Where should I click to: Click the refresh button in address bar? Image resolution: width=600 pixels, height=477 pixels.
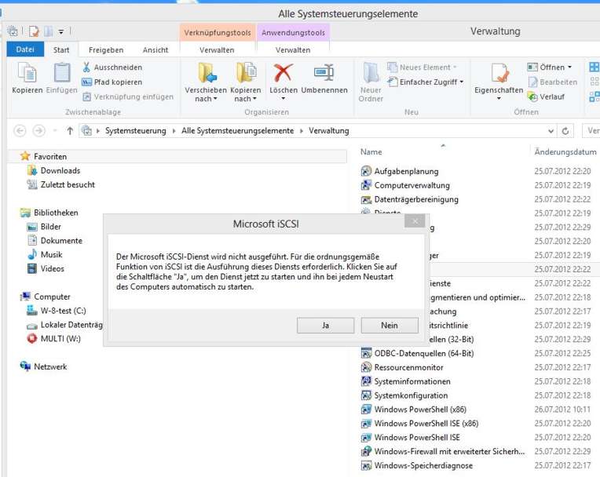point(565,131)
